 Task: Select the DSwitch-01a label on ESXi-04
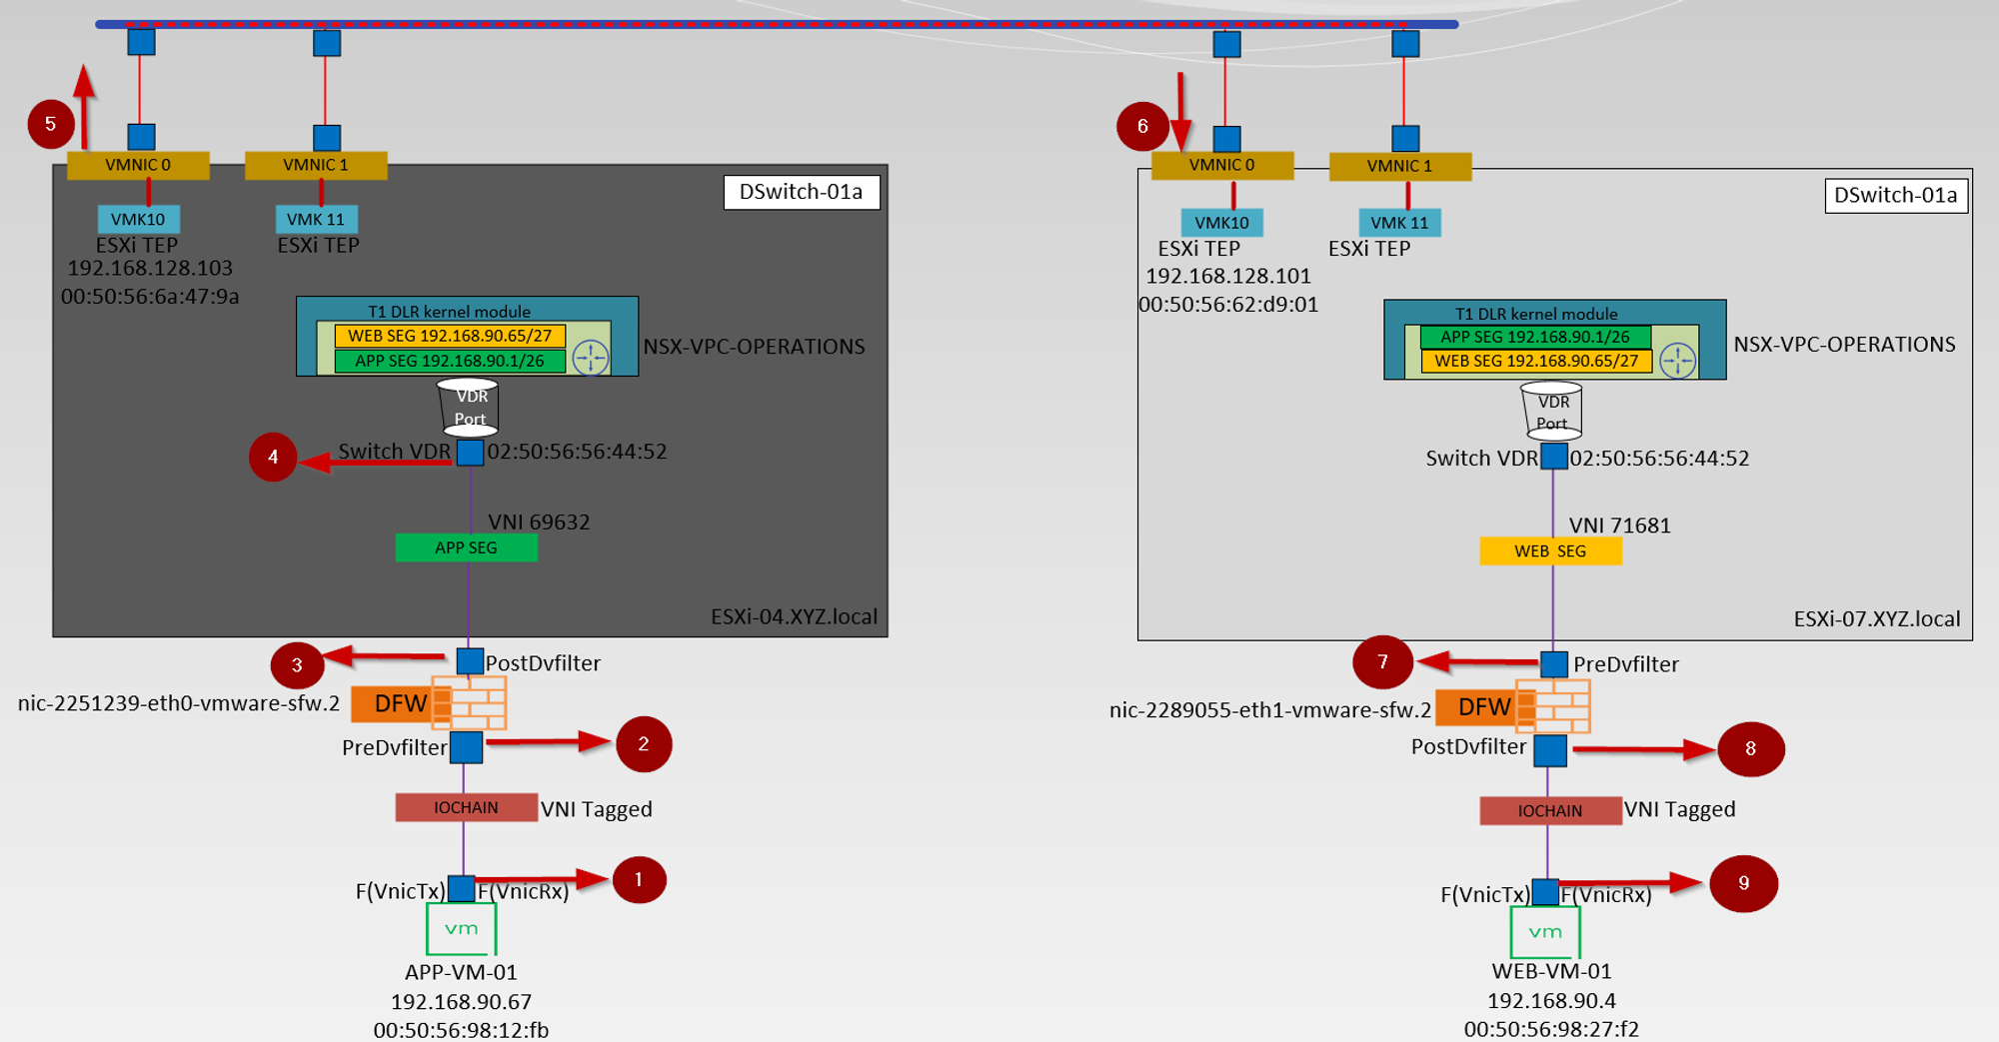click(801, 192)
